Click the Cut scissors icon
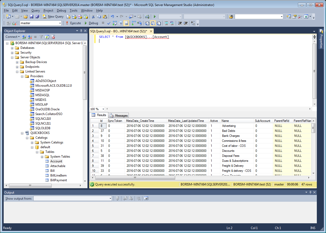Image resolution: width=326 pixels, height=233 pixels. [93, 17]
